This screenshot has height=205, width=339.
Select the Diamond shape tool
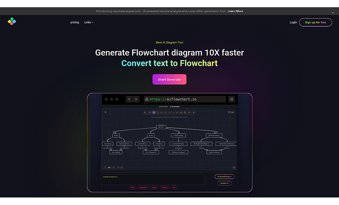162,112
